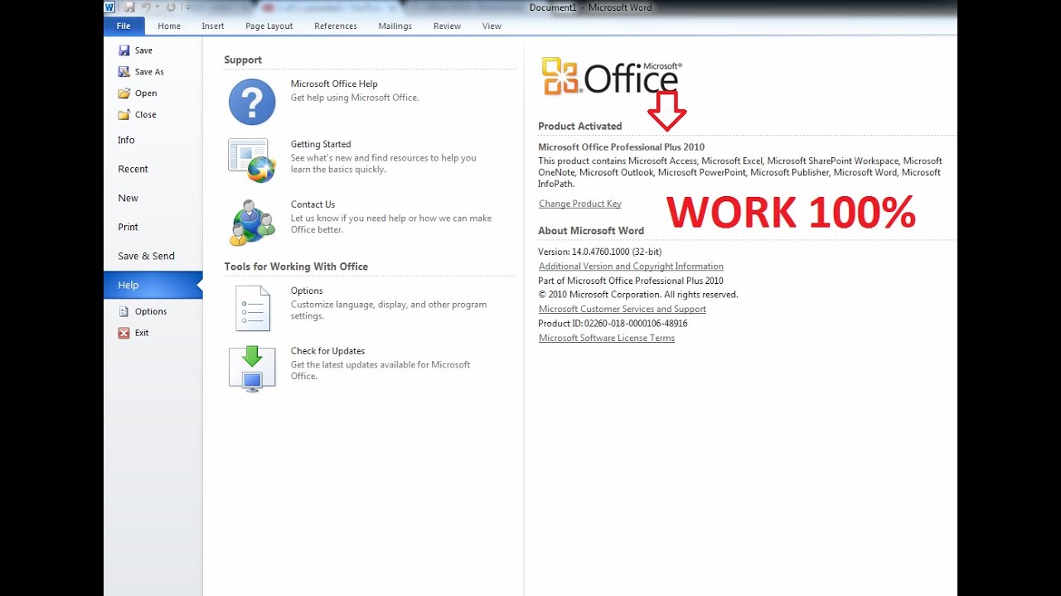
Task: Click 'Microsoft Office Professional Plus 2010' product name
Action: [x=622, y=147]
